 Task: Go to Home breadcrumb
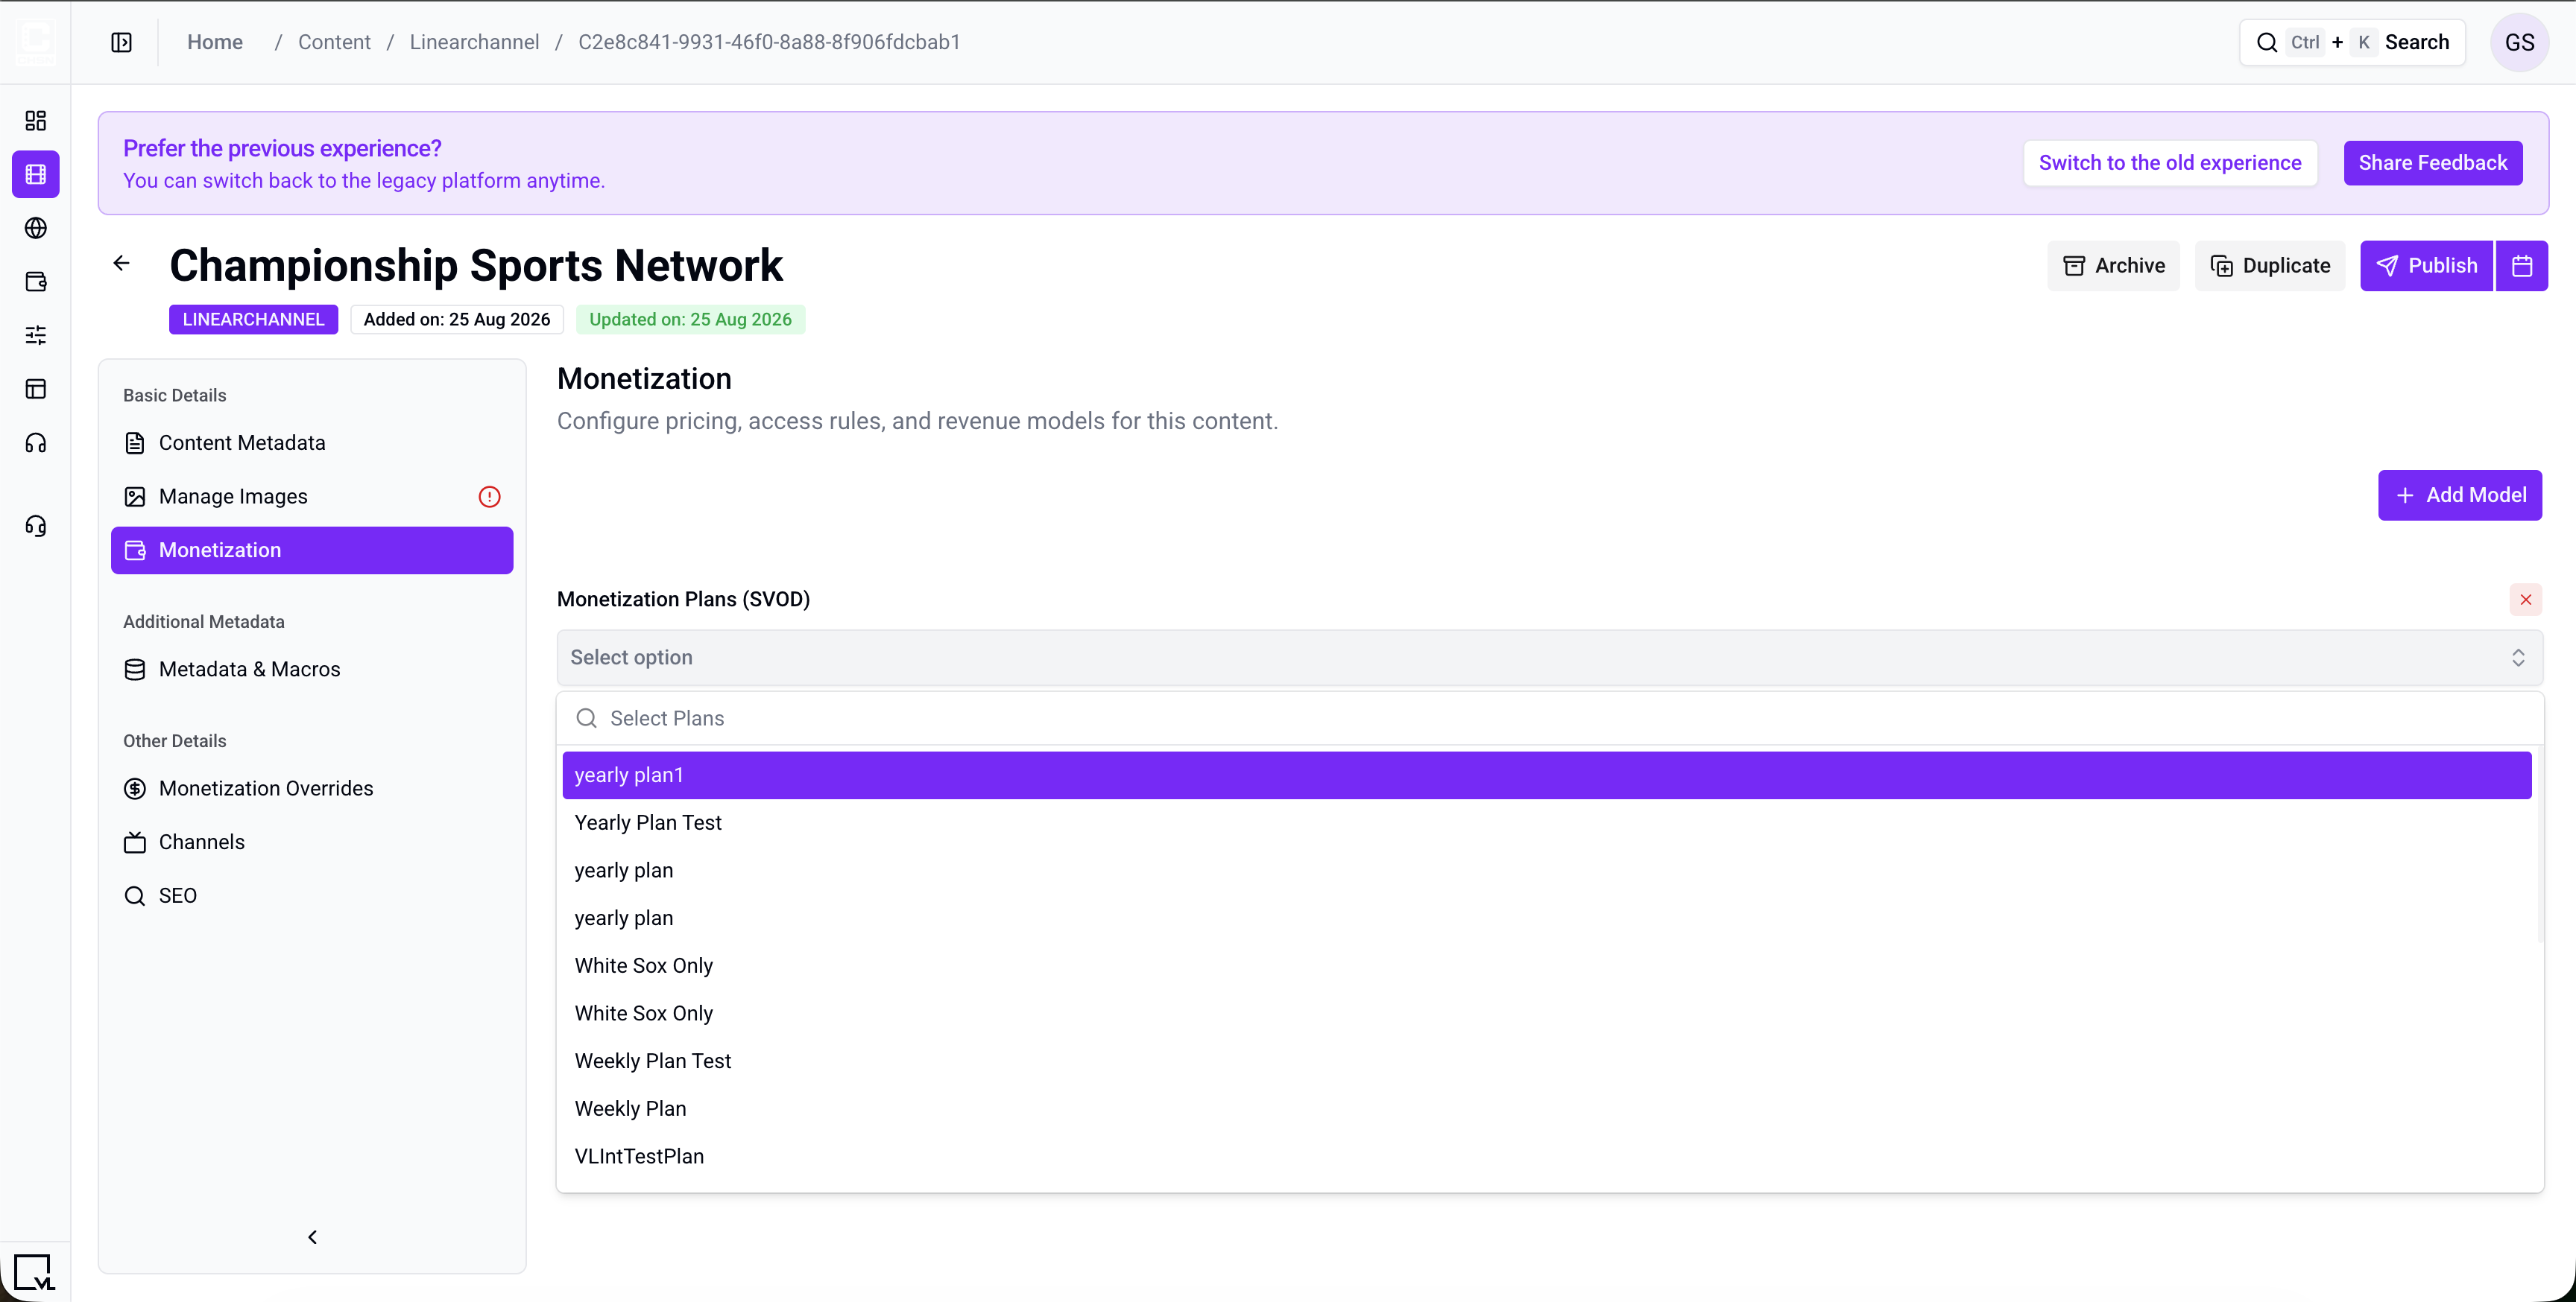(x=215, y=42)
